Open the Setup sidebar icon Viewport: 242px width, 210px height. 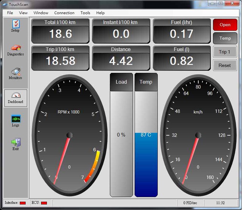[15, 25]
